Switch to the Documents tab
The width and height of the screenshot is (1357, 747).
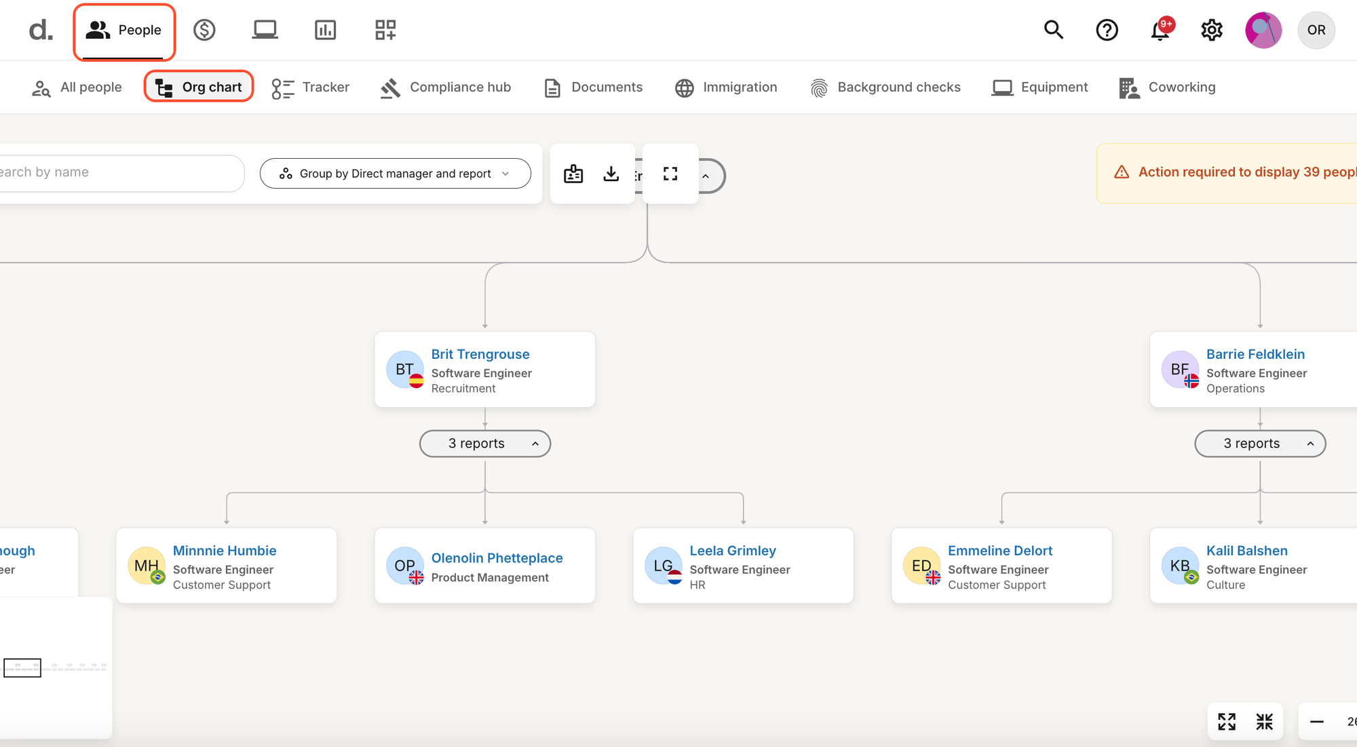click(593, 88)
